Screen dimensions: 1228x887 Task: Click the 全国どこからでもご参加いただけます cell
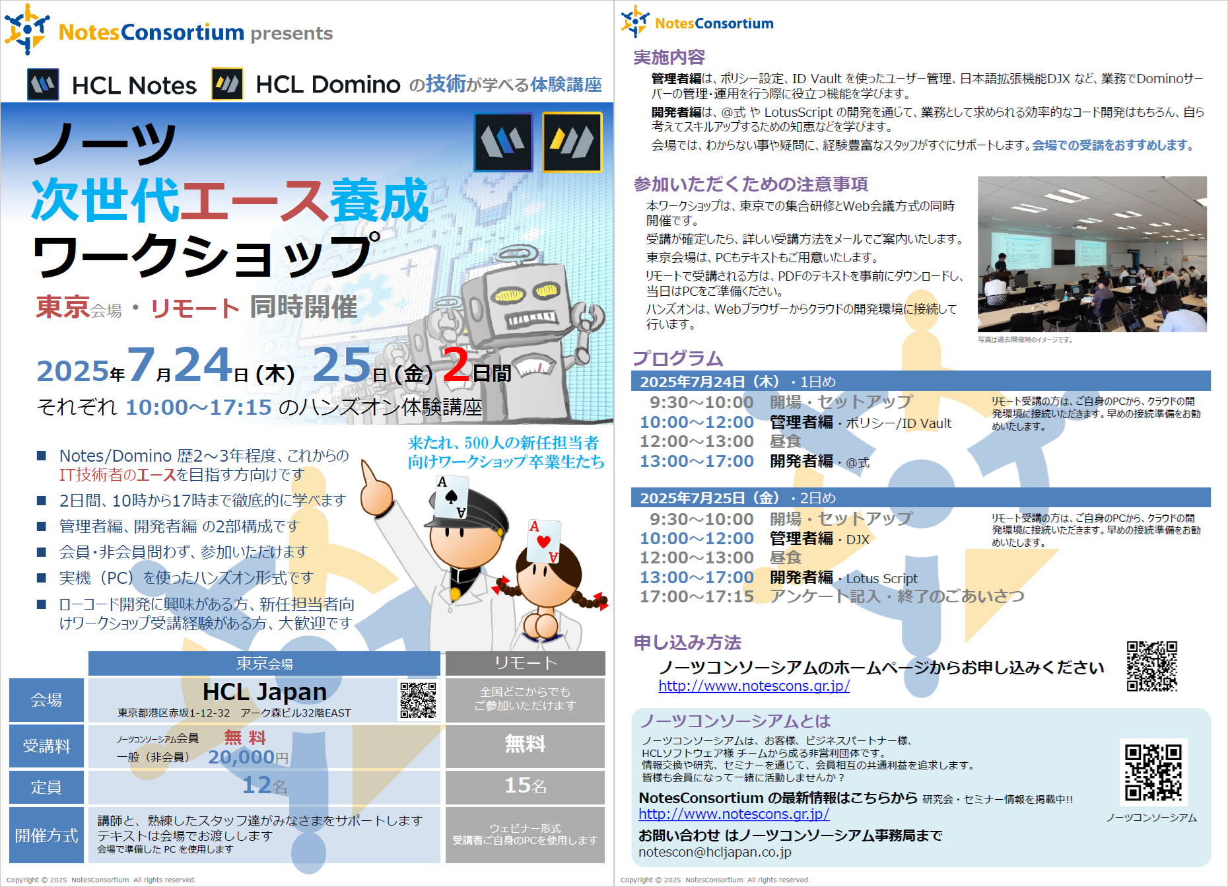tap(526, 699)
